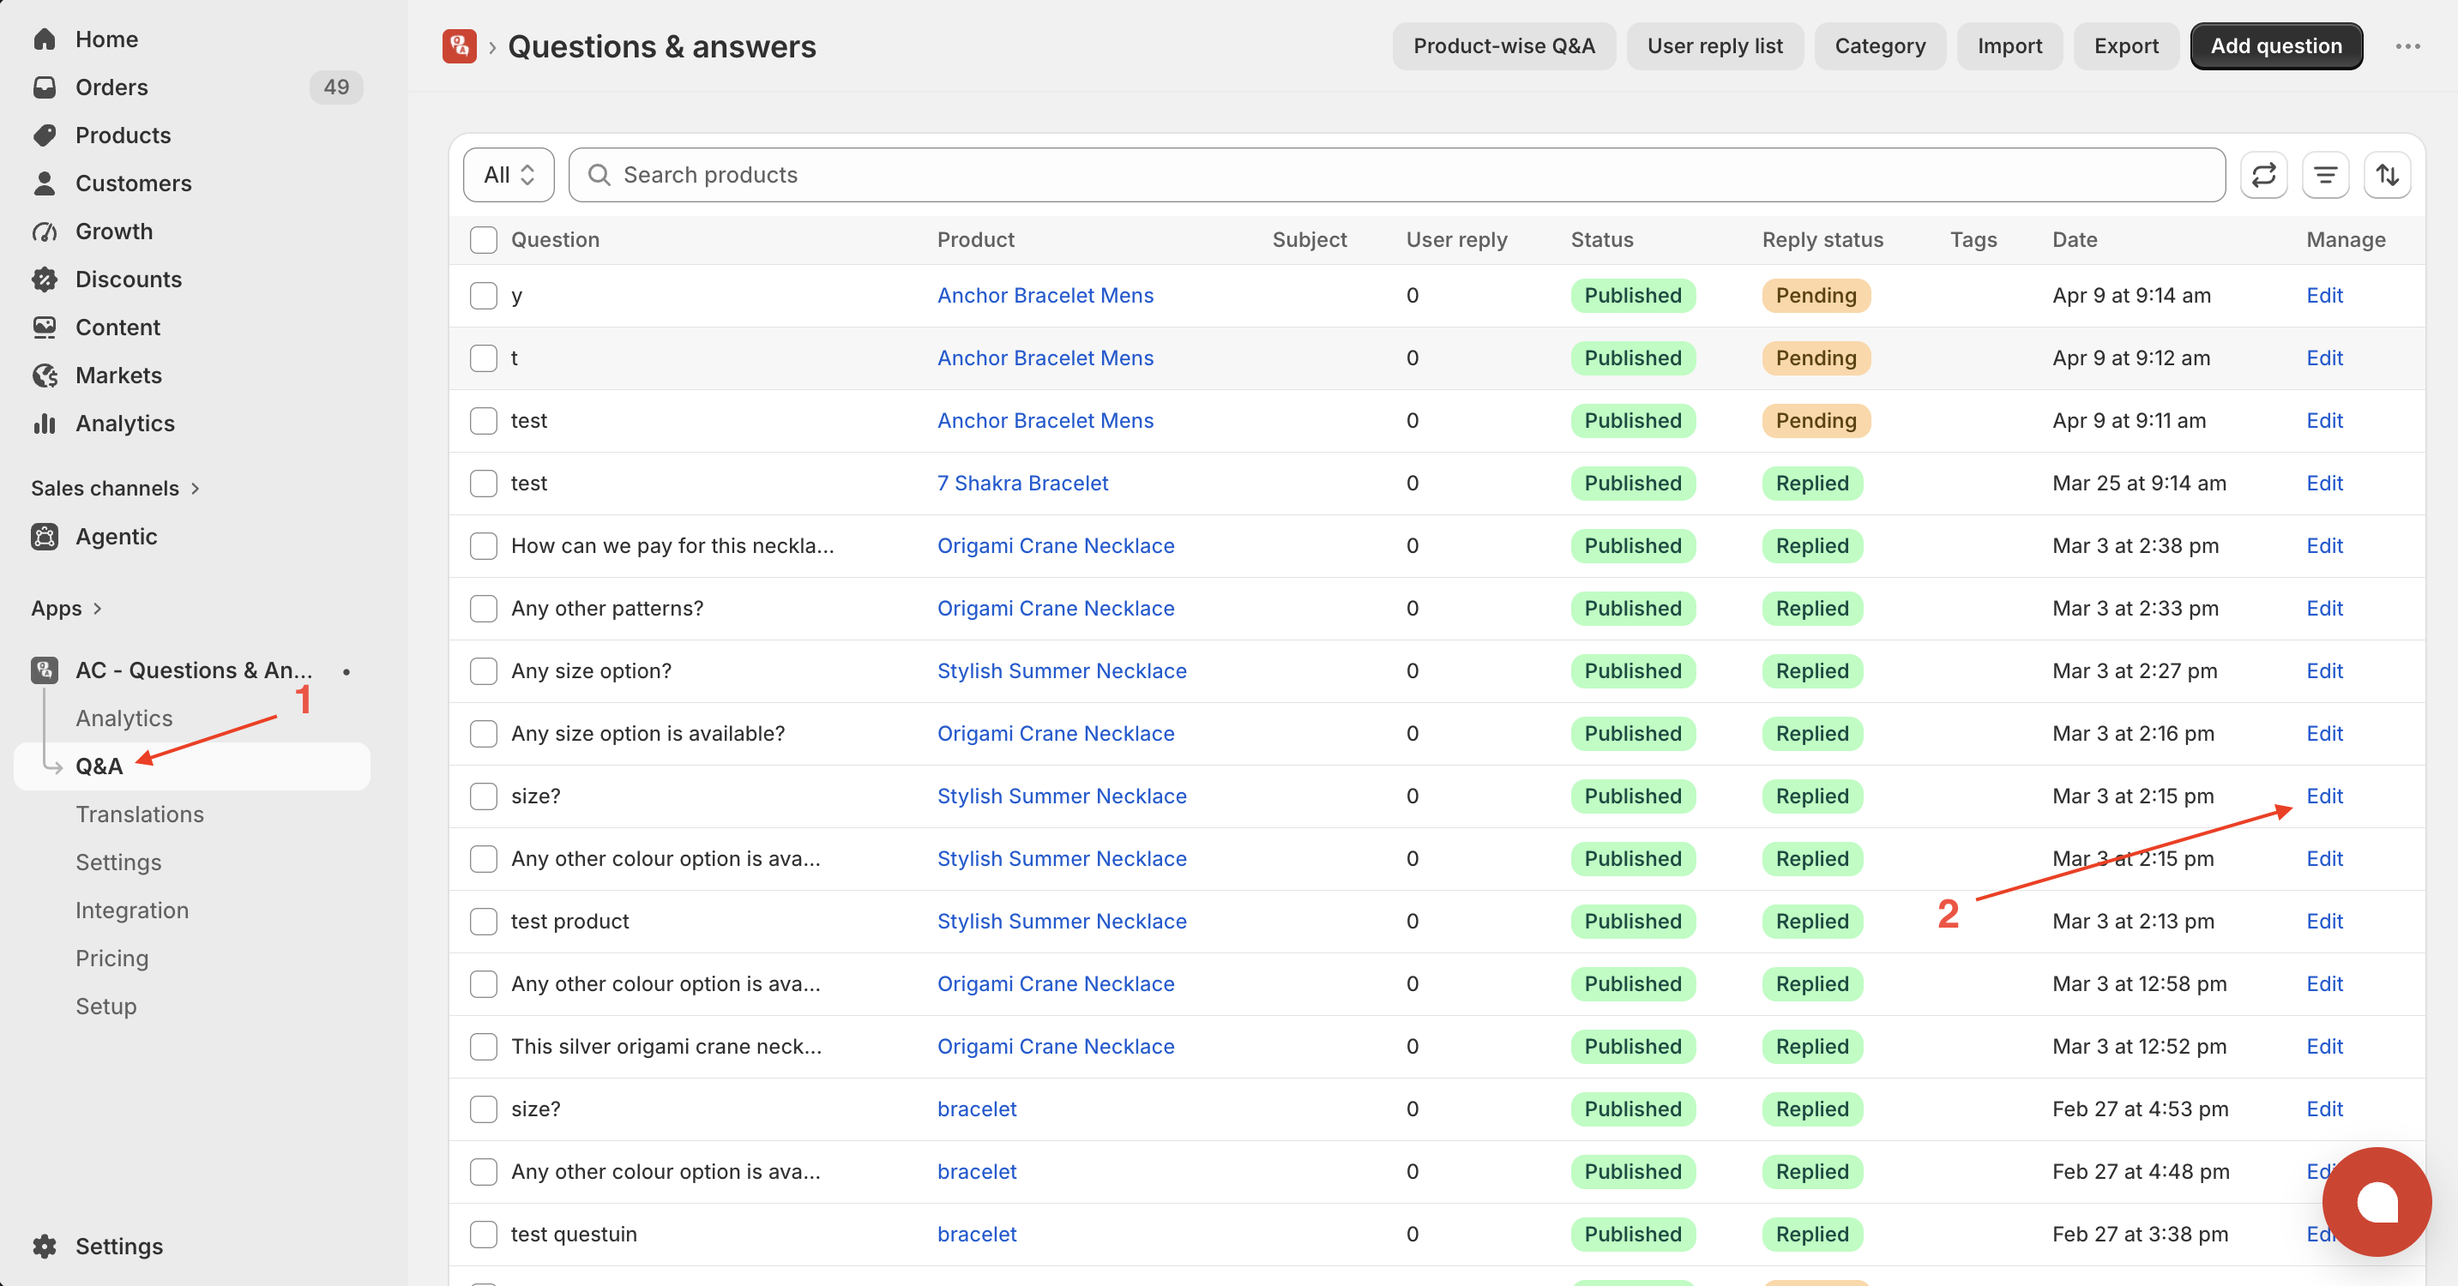Expand the Sales channels section
2458x1286 pixels.
[115, 488]
